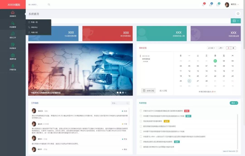Open the page settings gear icon

tap(238, 13)
